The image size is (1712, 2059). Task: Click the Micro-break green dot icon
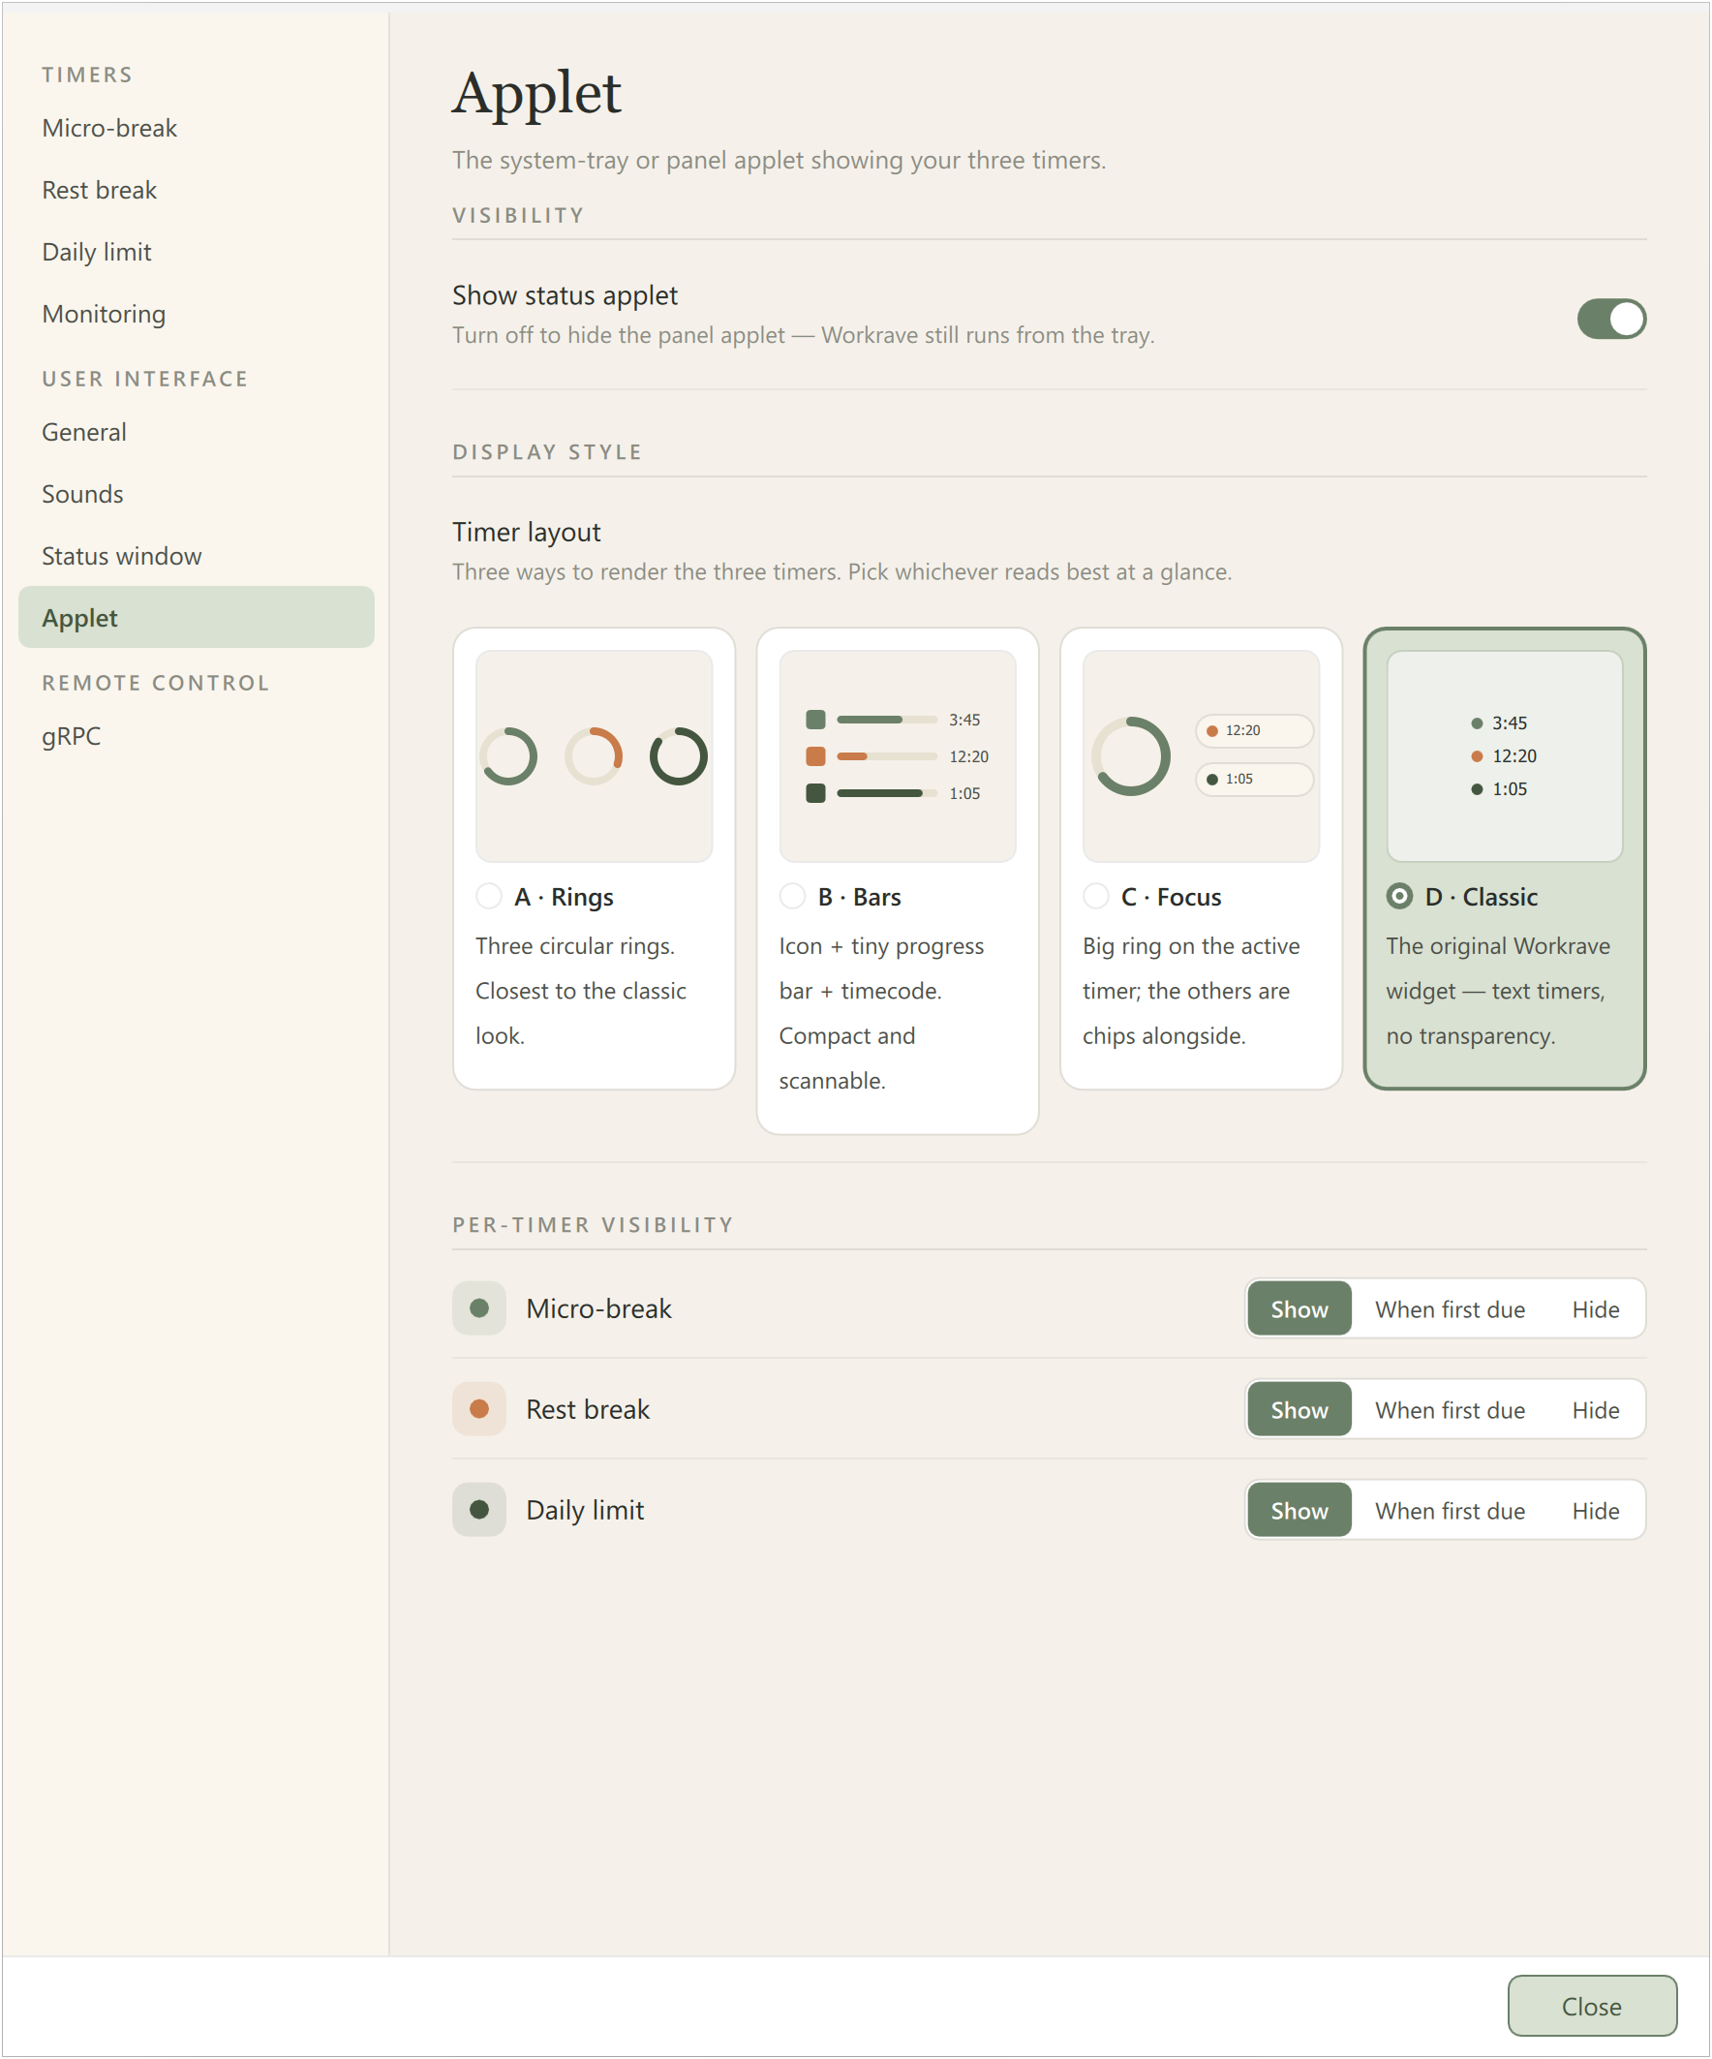pyautogui.click(x=479, y=1308)
